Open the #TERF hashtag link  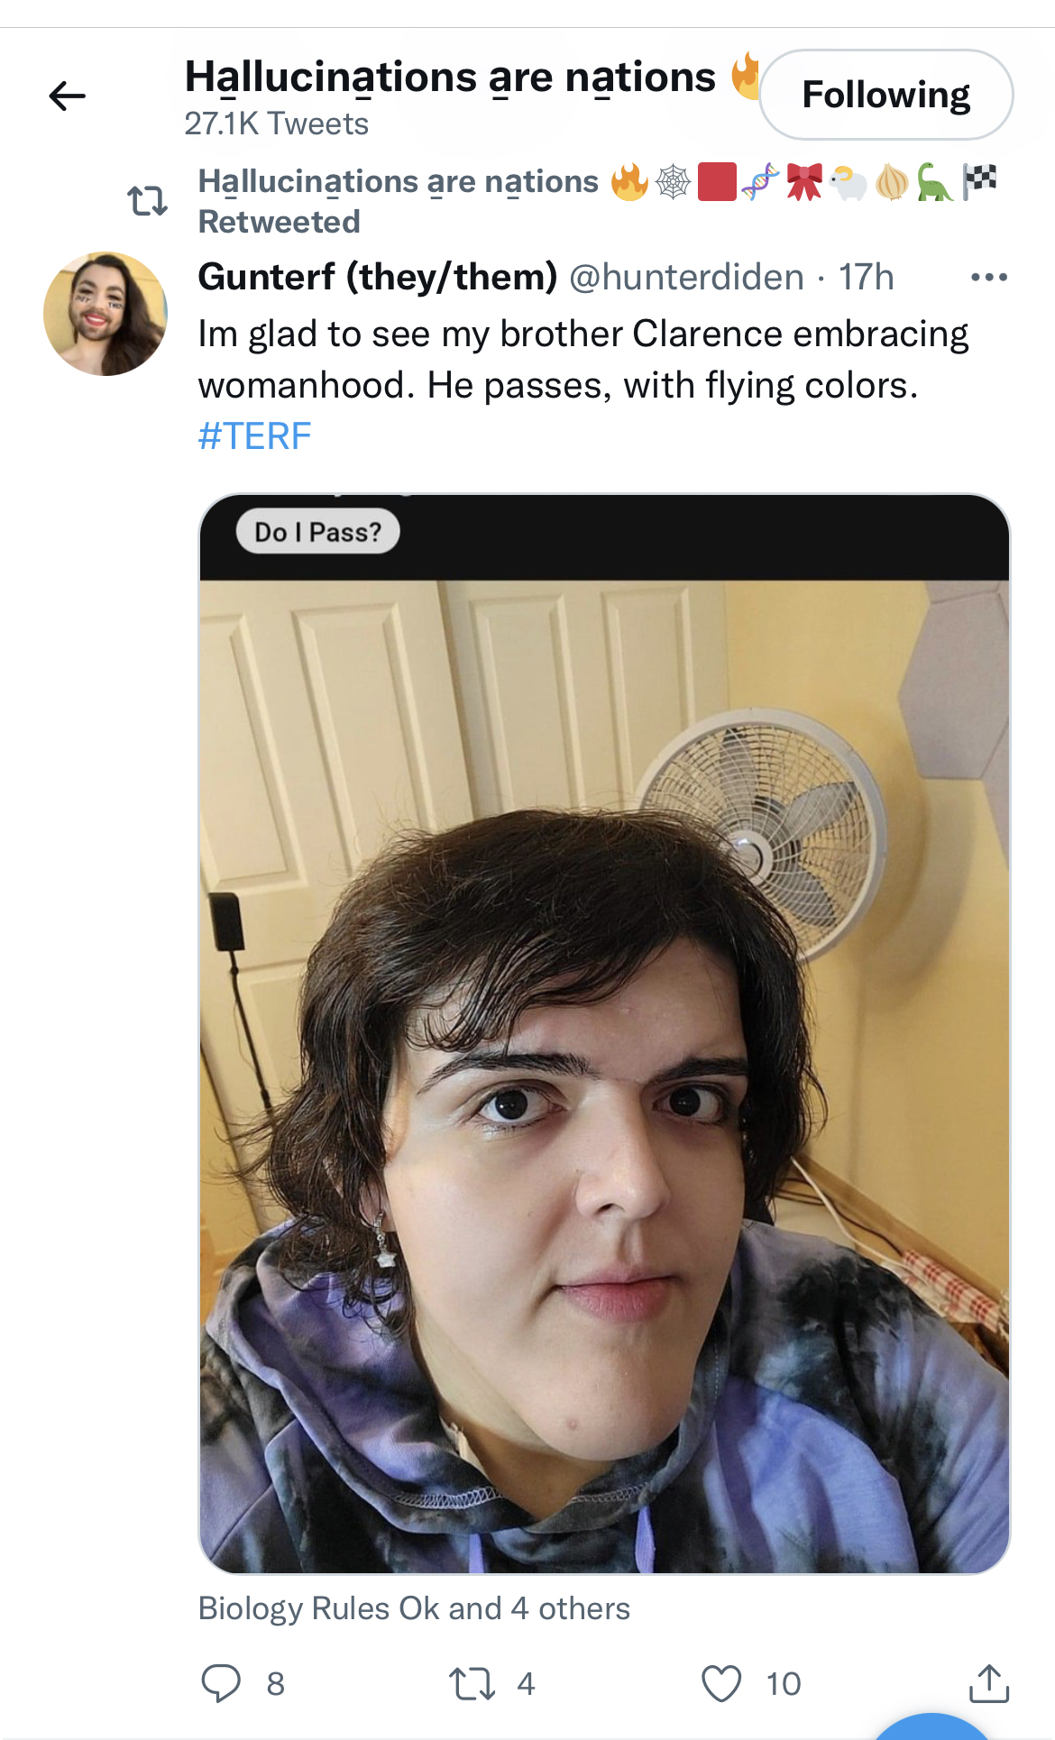point(254,436)
